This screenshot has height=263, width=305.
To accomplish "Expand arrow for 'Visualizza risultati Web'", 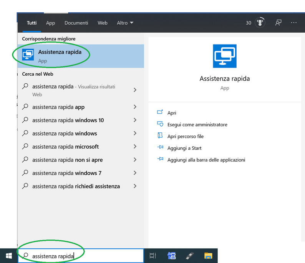I will coord(135,90).
